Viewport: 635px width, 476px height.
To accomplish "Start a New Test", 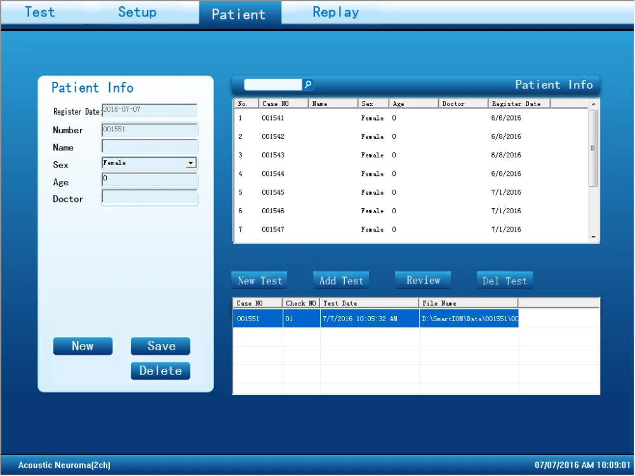I will 260,281.
